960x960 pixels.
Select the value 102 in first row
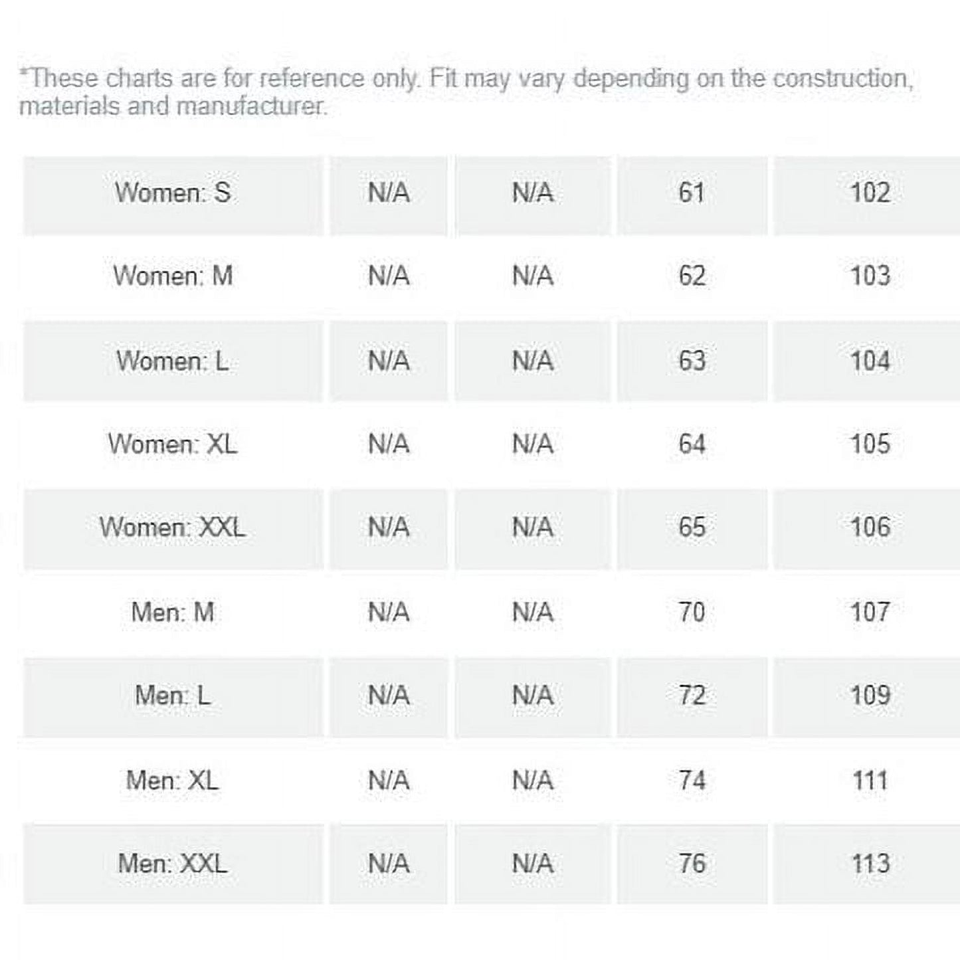pyautogui.click(x=870, y=193)
